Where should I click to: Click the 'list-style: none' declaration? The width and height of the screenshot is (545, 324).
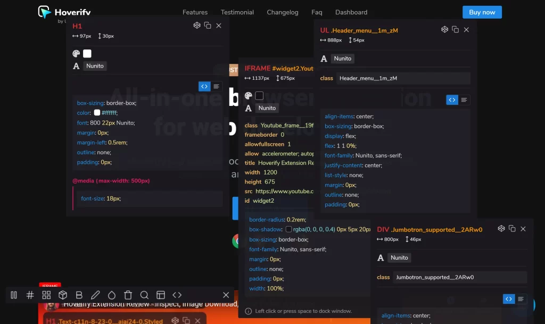click(344, 175)
